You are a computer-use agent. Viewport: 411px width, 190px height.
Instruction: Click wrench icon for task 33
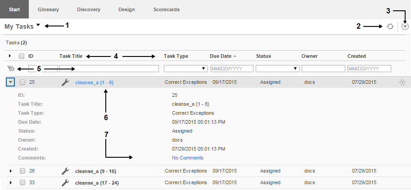(x=65, y=182)
